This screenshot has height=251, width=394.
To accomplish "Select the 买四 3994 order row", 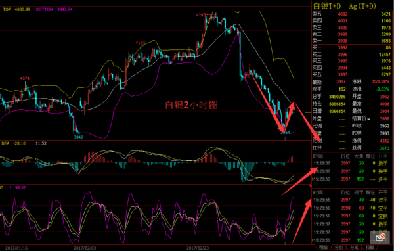I will coord(351,68).
